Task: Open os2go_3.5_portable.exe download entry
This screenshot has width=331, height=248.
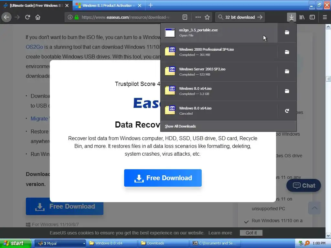Action: 219,33
